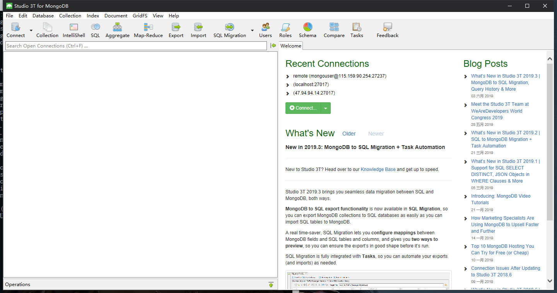Open What's New in Studio 3T 2019.3 post
Image resolution: width=557 pixels, height=293 pixels.
coord(505,83)
